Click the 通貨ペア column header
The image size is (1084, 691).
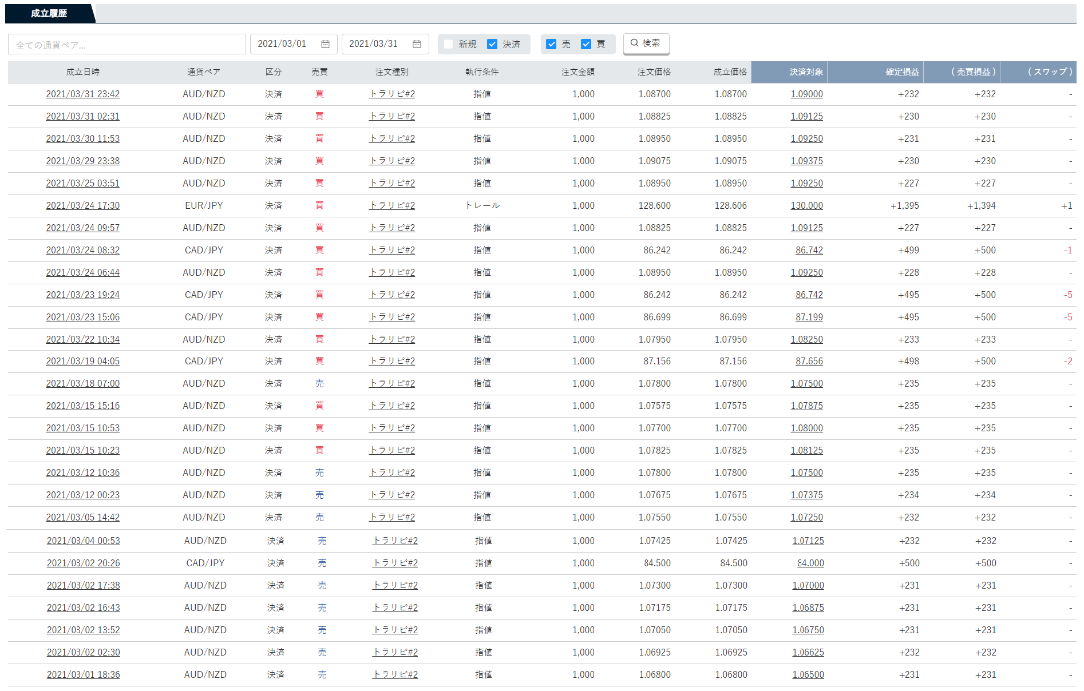click(204, 72)
